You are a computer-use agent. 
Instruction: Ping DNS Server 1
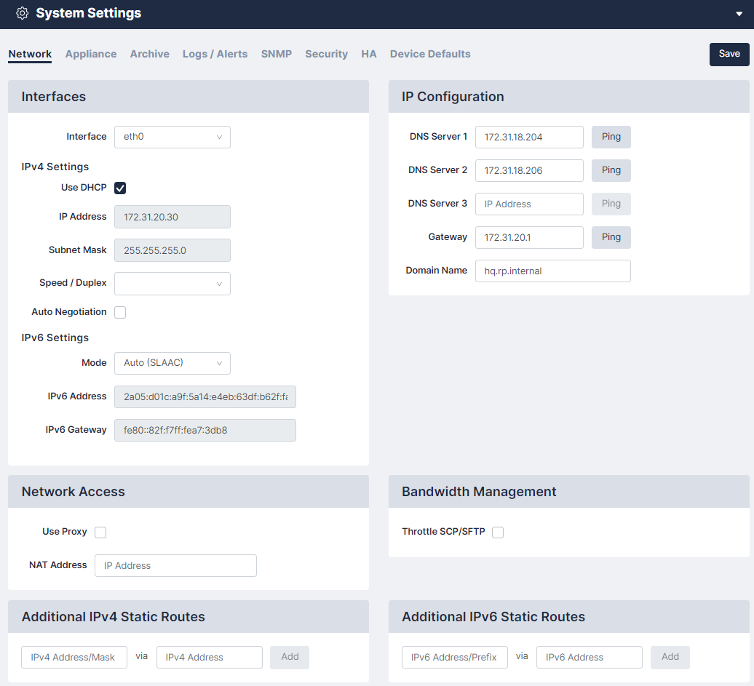pyautogui.click(x=611, y=137)
